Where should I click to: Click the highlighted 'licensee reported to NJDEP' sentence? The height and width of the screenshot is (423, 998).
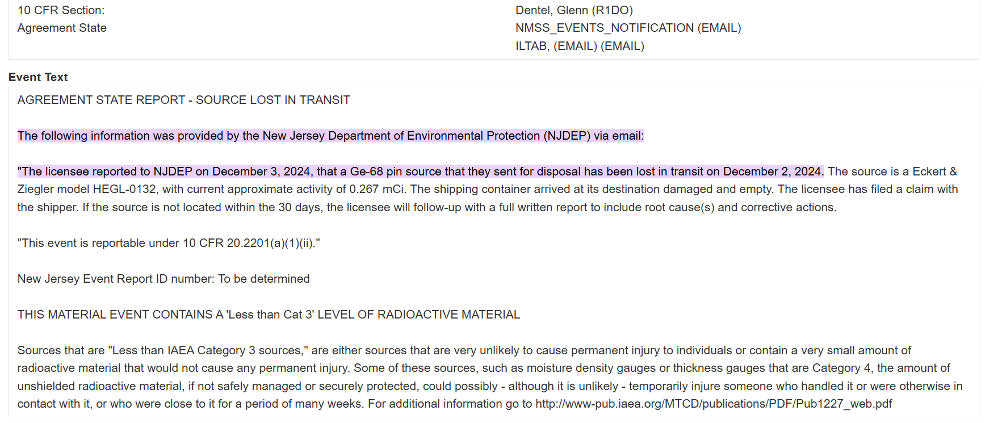421,171
